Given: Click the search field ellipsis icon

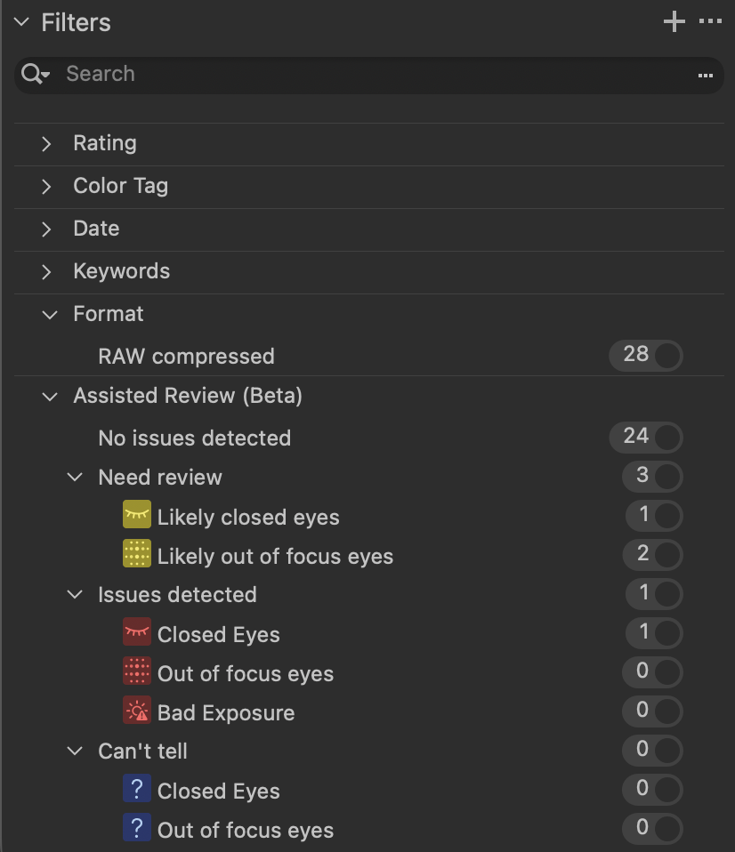Looking at the screenshot, I should [706, 76].
